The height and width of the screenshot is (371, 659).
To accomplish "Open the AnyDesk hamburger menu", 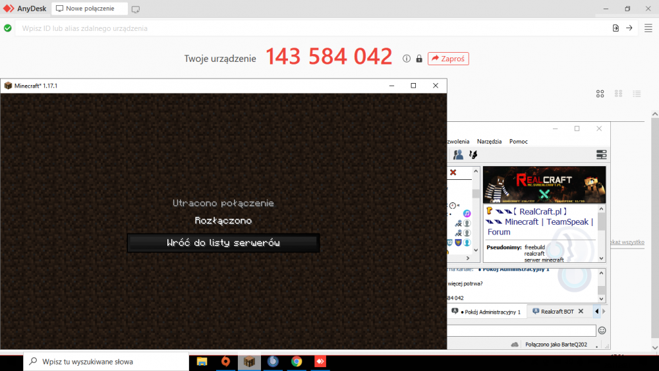I will [648, 28].
